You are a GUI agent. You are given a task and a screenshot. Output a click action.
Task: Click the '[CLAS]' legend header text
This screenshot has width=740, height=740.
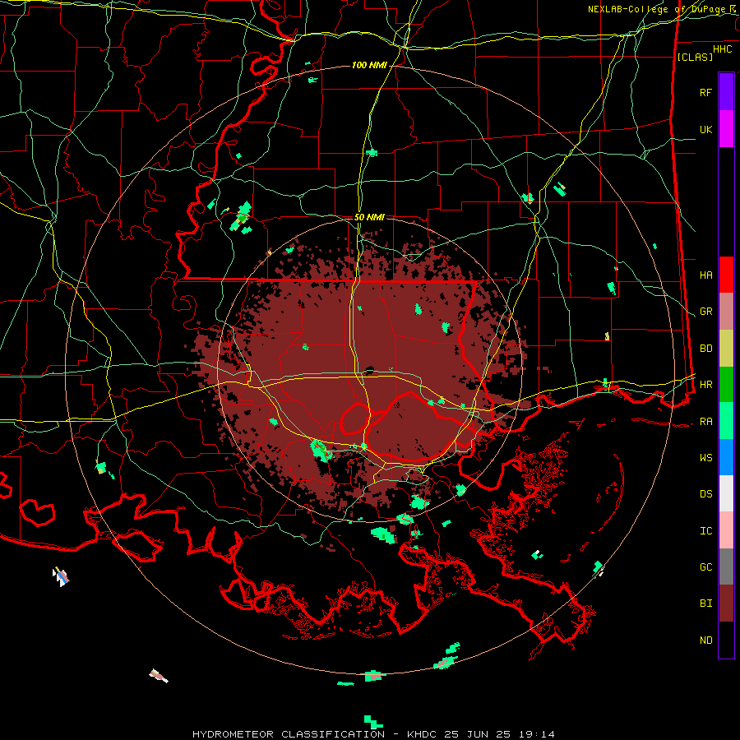[x=695, y=57]
